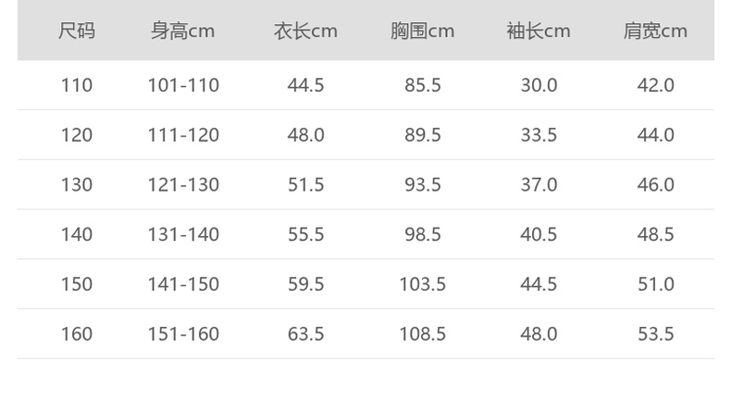
Task: Select the 103.5 chest measurement cell
Action: (422, 284)
